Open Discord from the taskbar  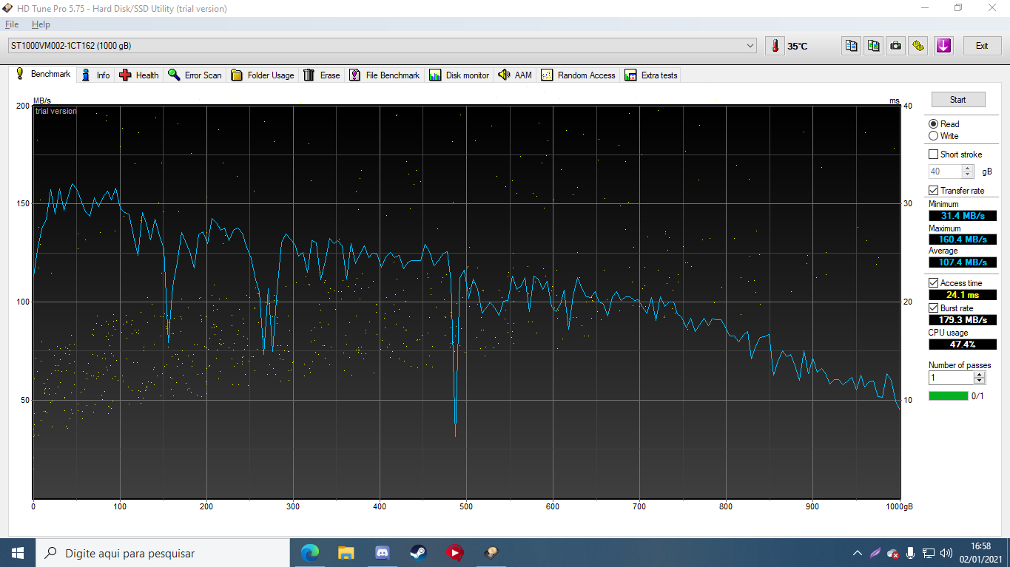point(383,553)
